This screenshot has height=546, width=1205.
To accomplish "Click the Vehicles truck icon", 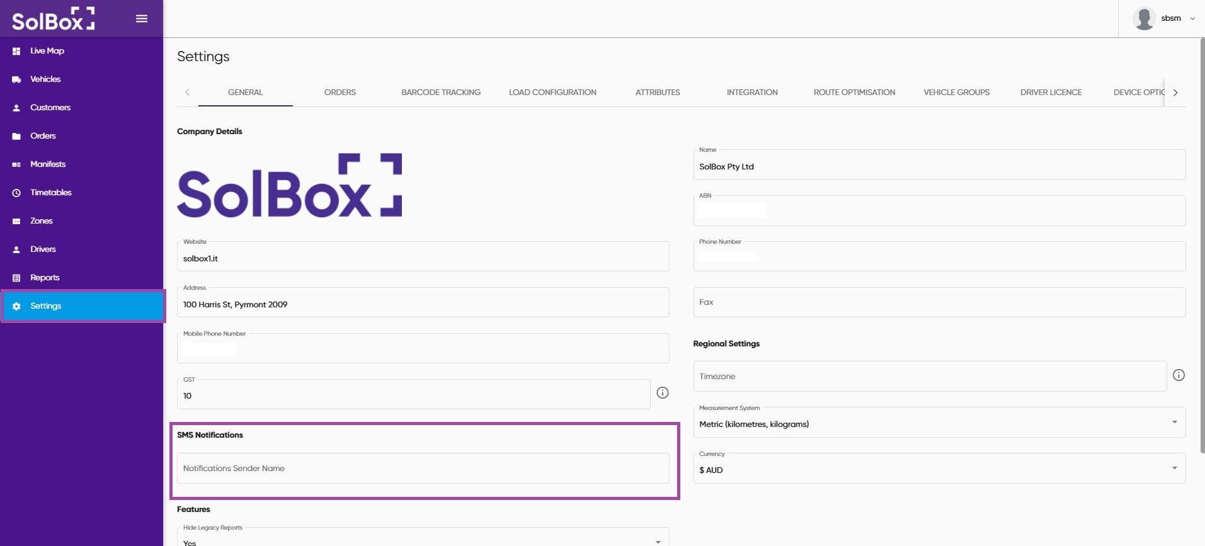I will tap(16, 79).
